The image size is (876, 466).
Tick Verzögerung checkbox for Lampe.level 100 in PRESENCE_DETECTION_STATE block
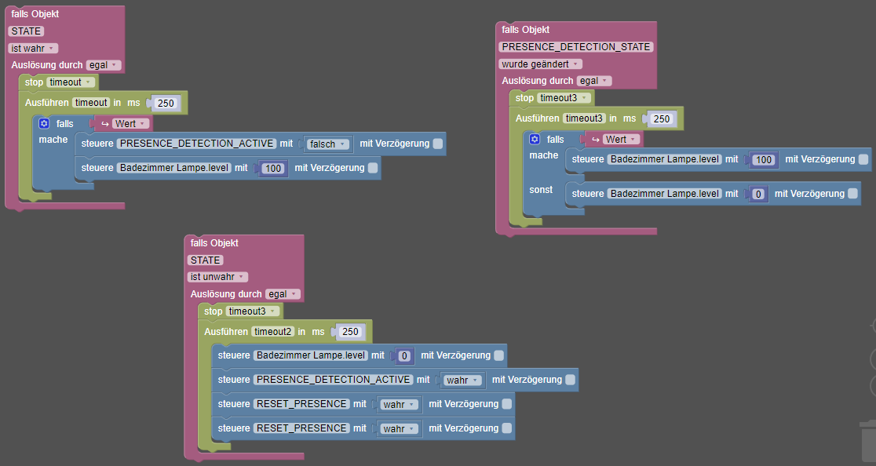tap(863, 159)
